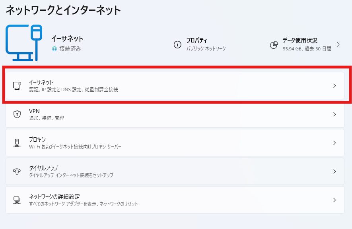Click the プロキシ row chevron arrow
The image size is (352, 229).
pos(334,143)
